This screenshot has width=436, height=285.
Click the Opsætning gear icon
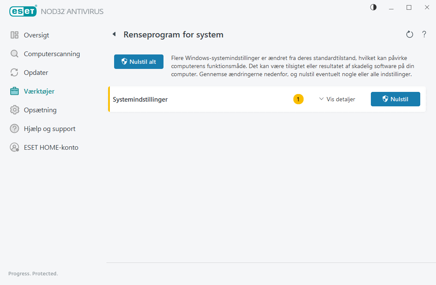tap(14, 110)
